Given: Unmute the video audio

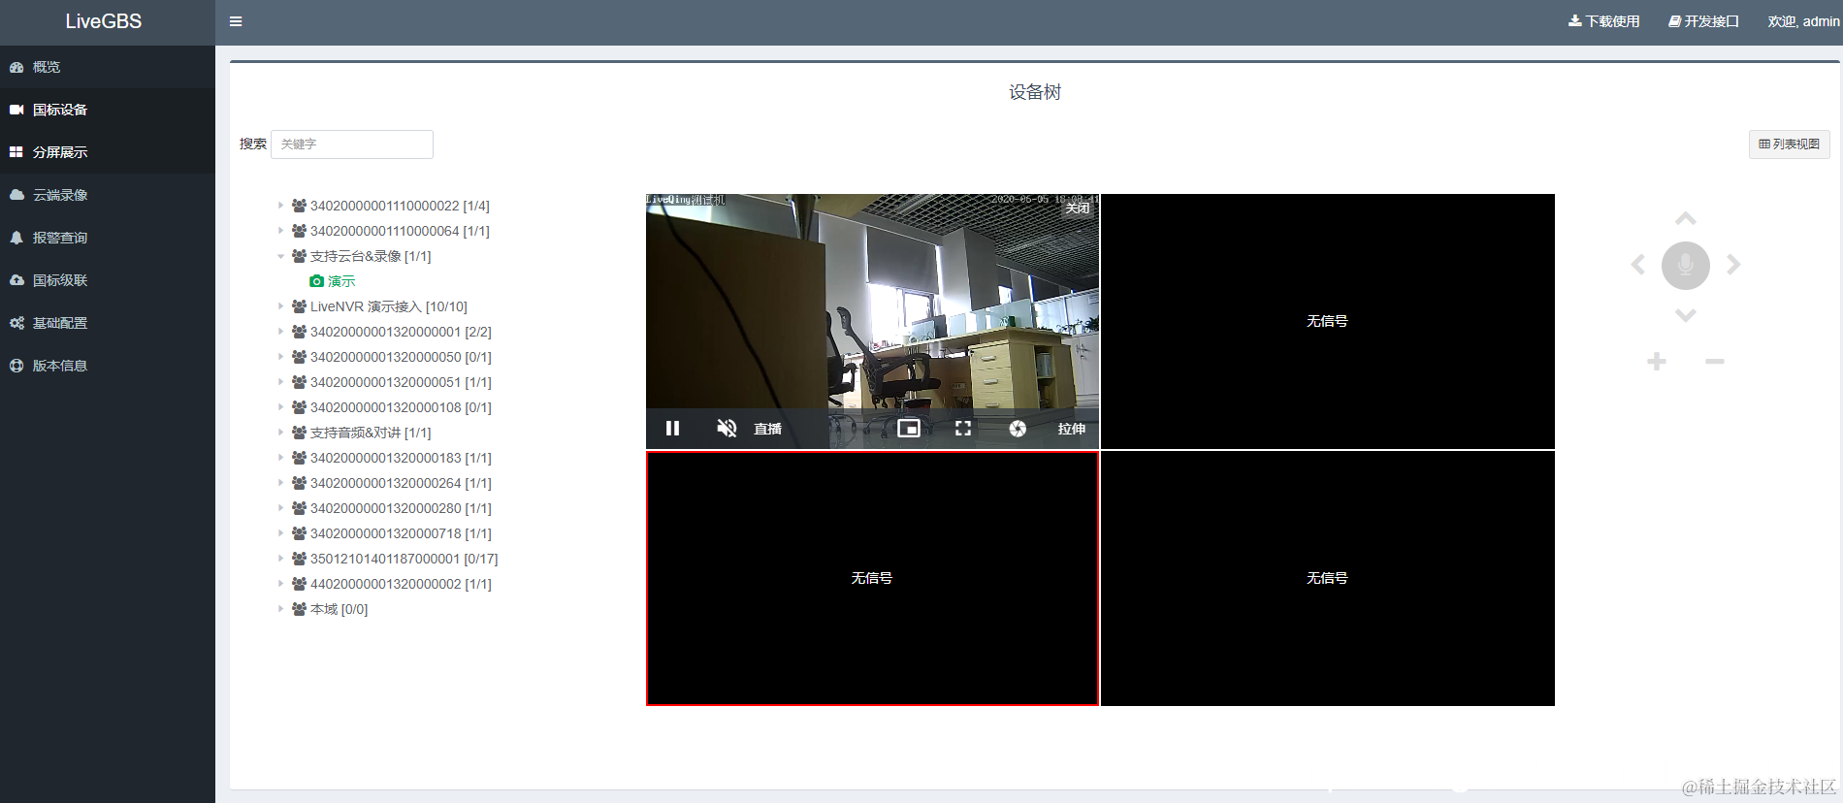Looking at the screenshot, I should tap(727, 428).
